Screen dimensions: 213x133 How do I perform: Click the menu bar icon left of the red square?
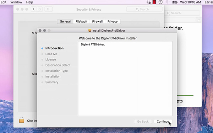pyautogui.click(x=149, y=2)
